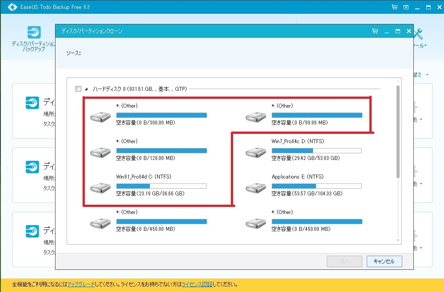Click the disabled Next (次へ) button

tap(345, 261)
